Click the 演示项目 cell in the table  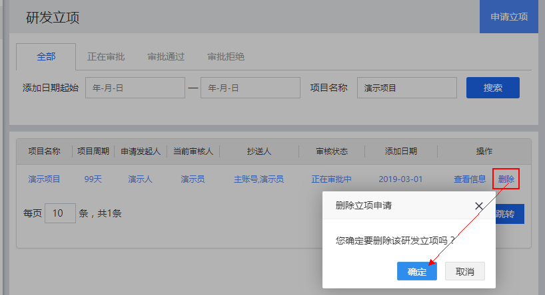pos(44,179)
